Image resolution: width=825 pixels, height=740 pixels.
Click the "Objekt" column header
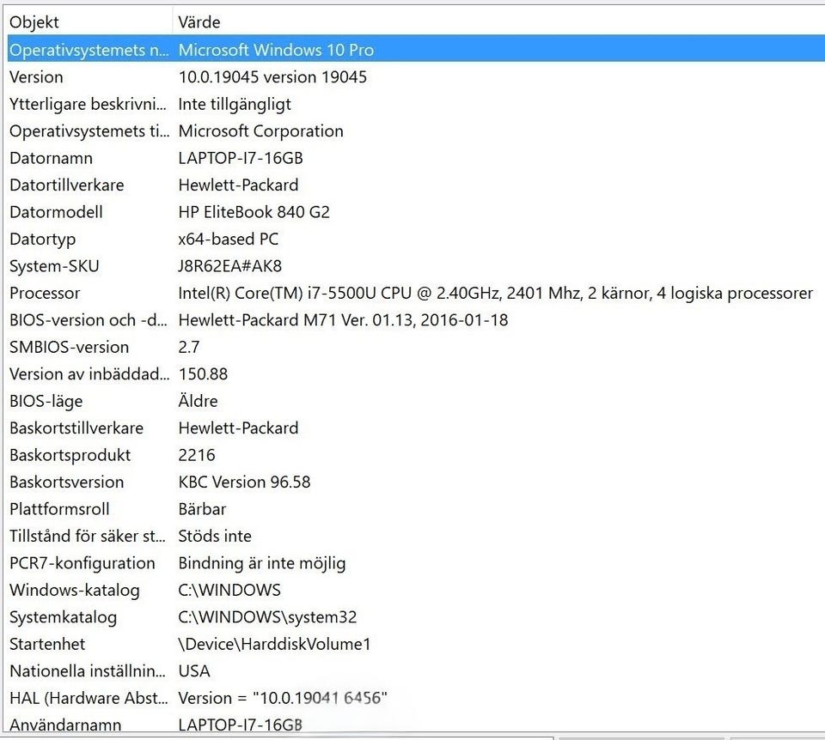(34, 22)
